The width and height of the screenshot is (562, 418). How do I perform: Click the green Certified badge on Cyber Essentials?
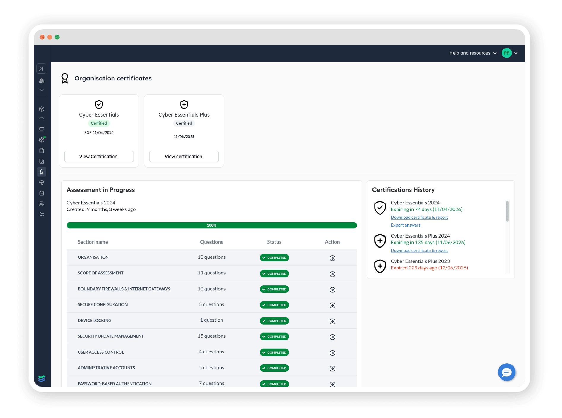(99, 123)
